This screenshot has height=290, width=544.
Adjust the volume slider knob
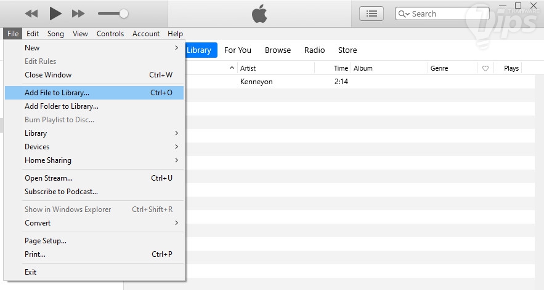tap(124, 14)
